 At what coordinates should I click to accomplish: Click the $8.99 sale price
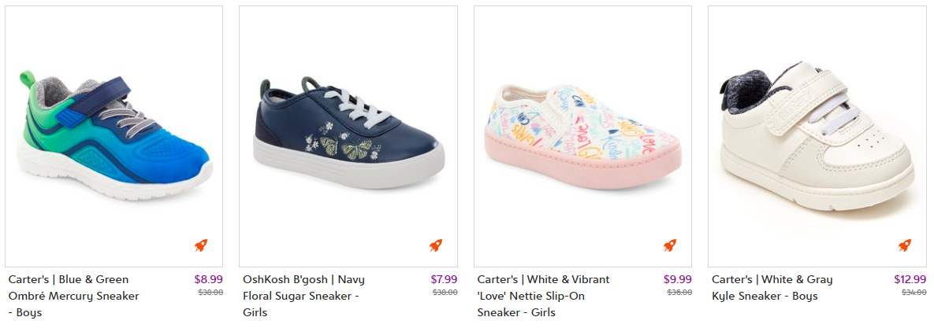click(x=208, y=279)
